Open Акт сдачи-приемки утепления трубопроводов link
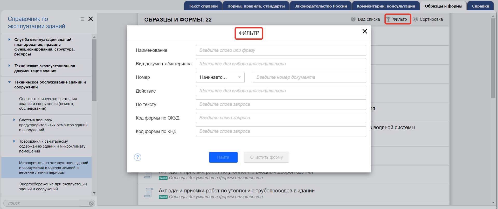Viewport: 498px width, 209px height. click(237, 191)
